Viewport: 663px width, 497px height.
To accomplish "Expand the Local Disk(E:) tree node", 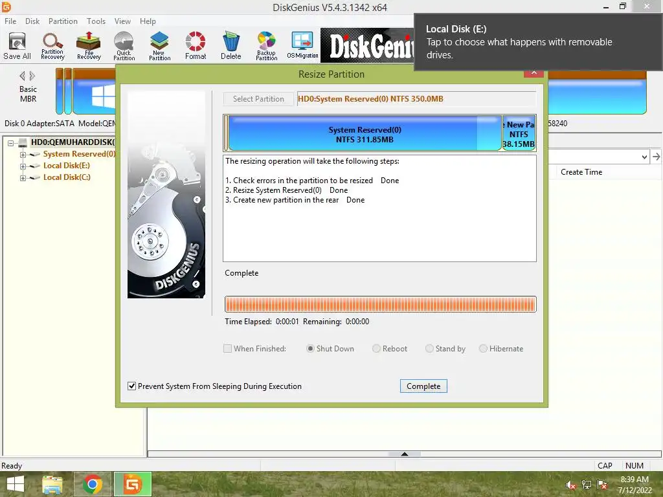I will 23,166.
